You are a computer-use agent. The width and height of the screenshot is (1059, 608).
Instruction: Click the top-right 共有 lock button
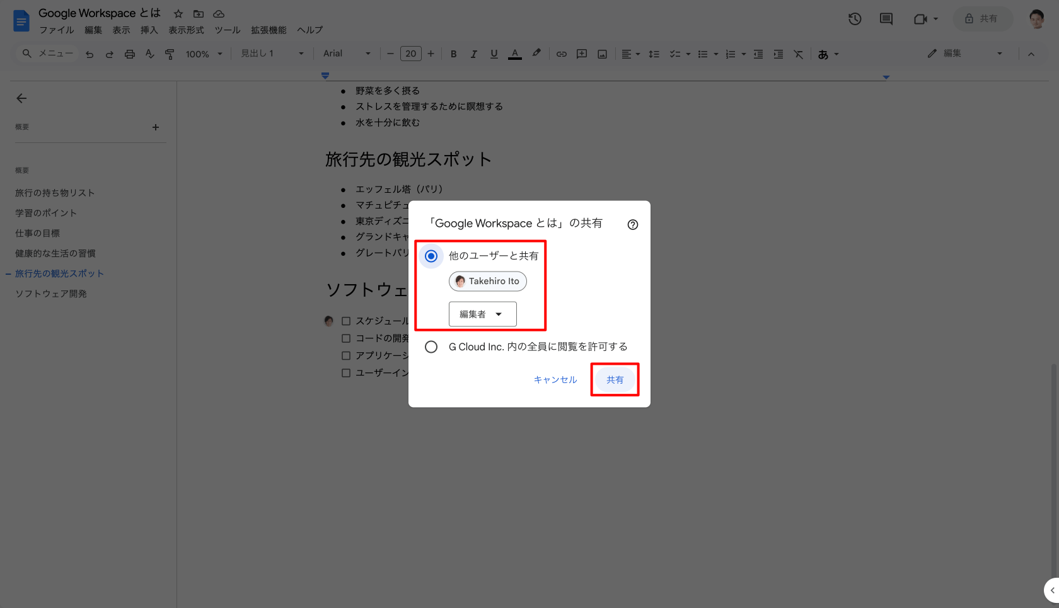[983, 19]
